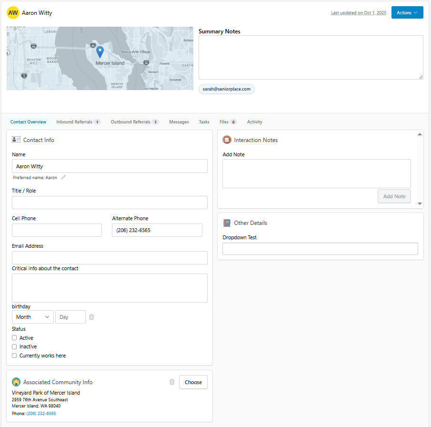Viewport: 431px width, 427px height.
Task: Check the Active status checkbox
Action: click(14, 337)
